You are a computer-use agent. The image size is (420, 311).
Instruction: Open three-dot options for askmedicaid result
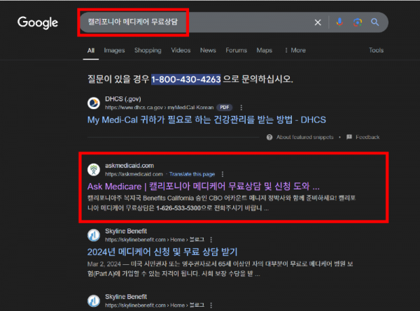tap(223, 173)
